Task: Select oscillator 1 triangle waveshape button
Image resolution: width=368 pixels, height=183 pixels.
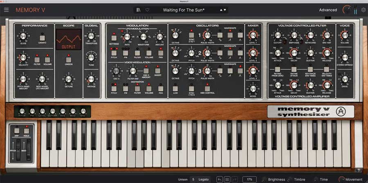Action: tap(240, 35)
